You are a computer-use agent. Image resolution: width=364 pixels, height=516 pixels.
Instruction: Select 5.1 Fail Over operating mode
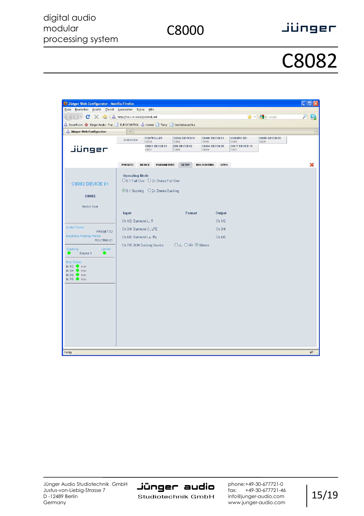pyautogui.click(x=124, y=181)
